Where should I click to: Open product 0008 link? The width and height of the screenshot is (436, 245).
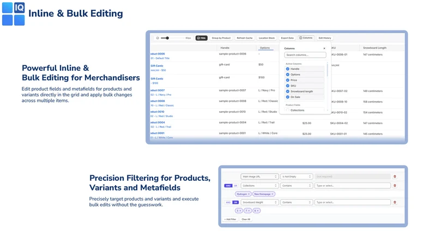[x=158, y=101]
